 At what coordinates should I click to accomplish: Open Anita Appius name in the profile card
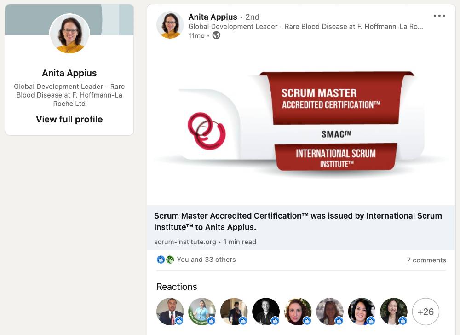click(x=69, y=73)
